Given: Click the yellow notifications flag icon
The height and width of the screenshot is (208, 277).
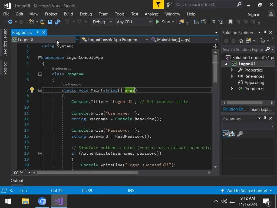Looking at the screenshot, I should pyautogui.click(x=158, y=4).
